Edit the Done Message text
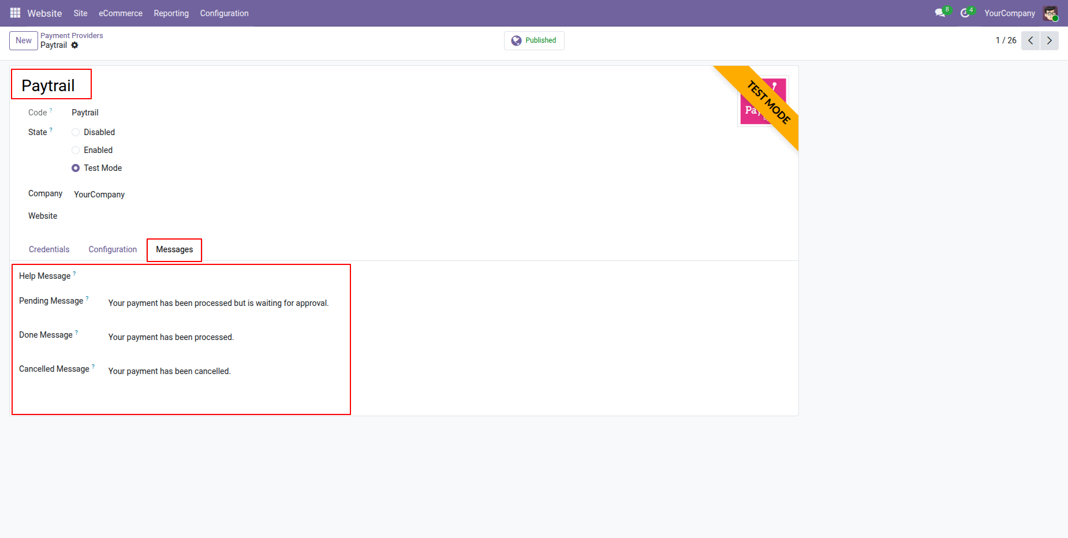 coord(171,337)
